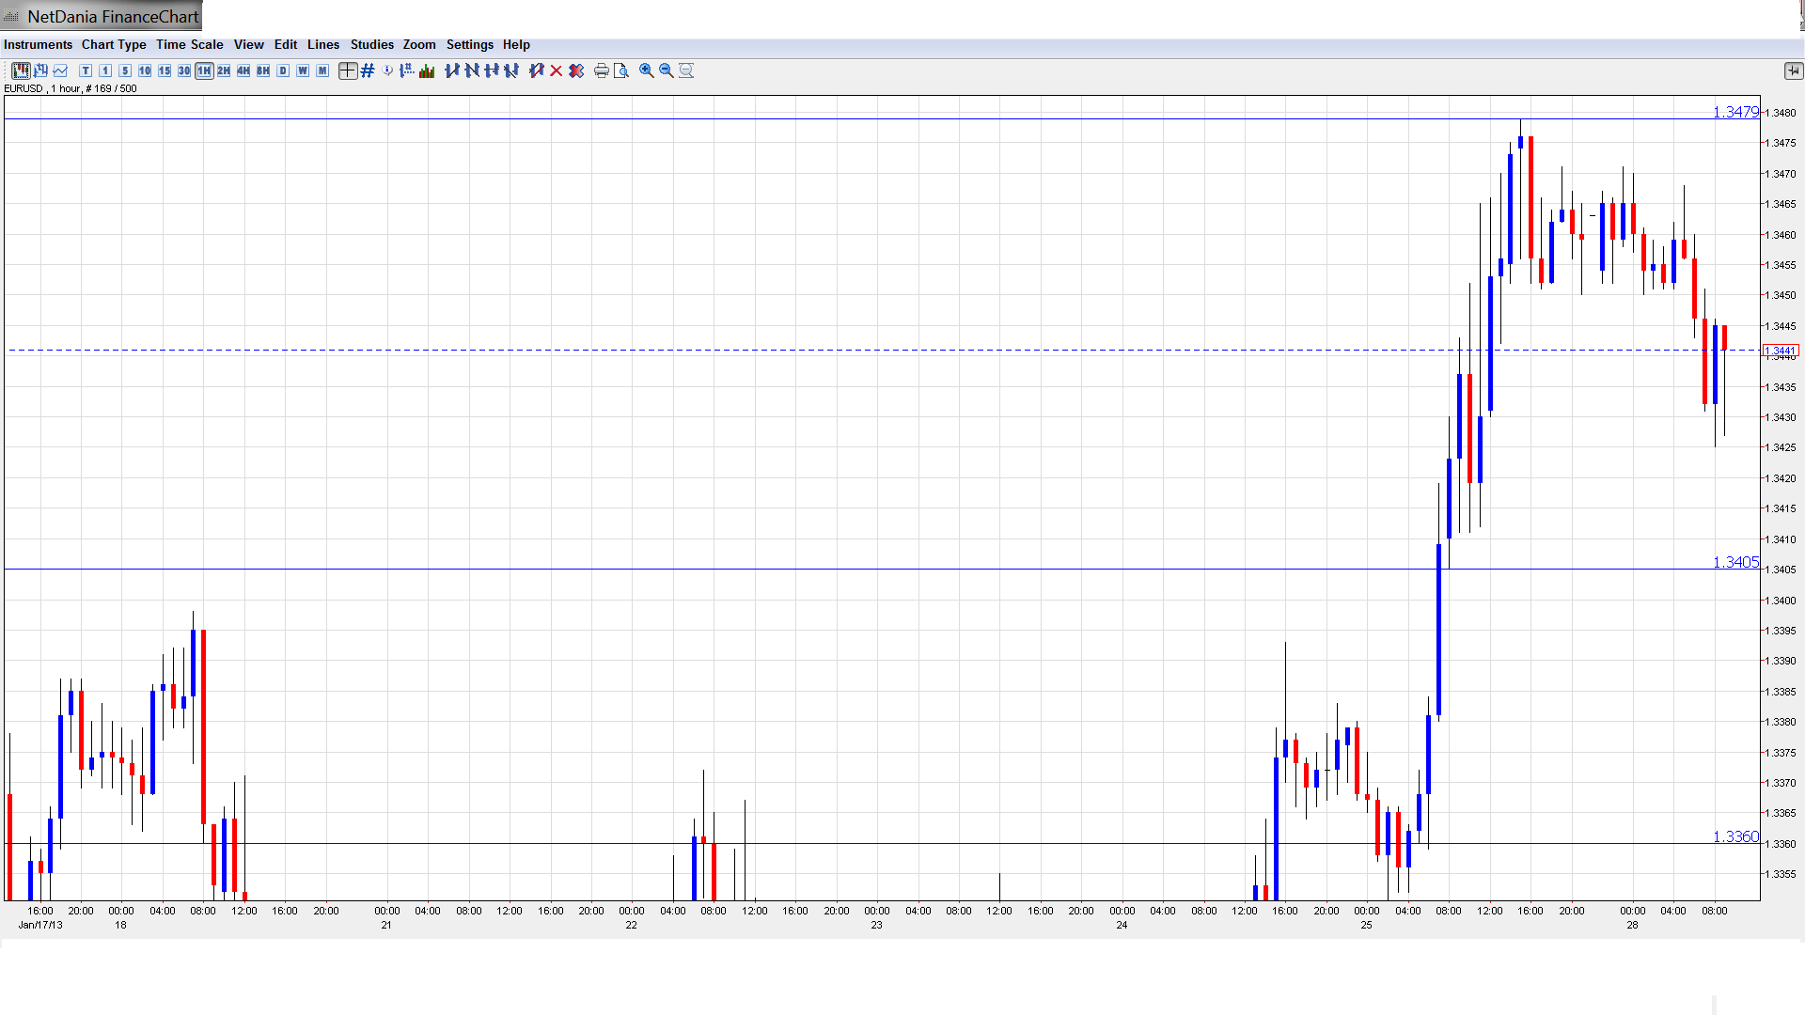Image resolution: width=1805 pixels, height=1015 pixels.
Task: Expand the Chart Type menu
Action: pyautogui.click(x=114, y=44)
